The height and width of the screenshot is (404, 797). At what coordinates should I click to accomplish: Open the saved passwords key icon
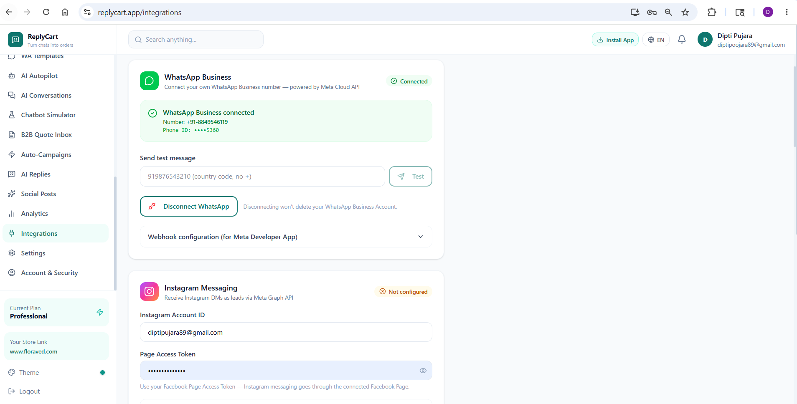click(652, 12)
